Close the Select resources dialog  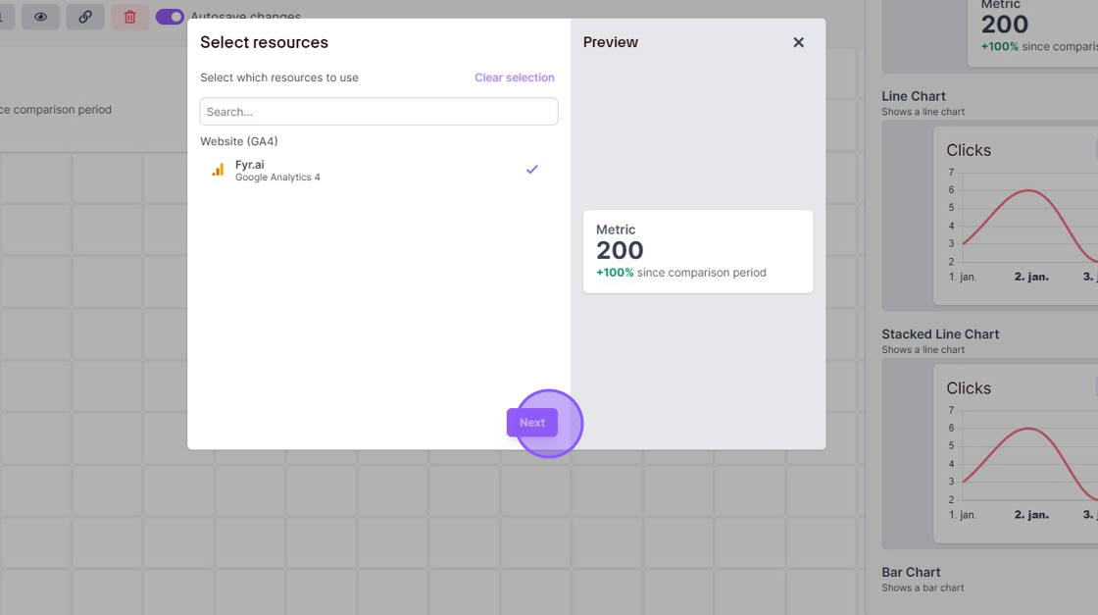[x=798, y=43]
